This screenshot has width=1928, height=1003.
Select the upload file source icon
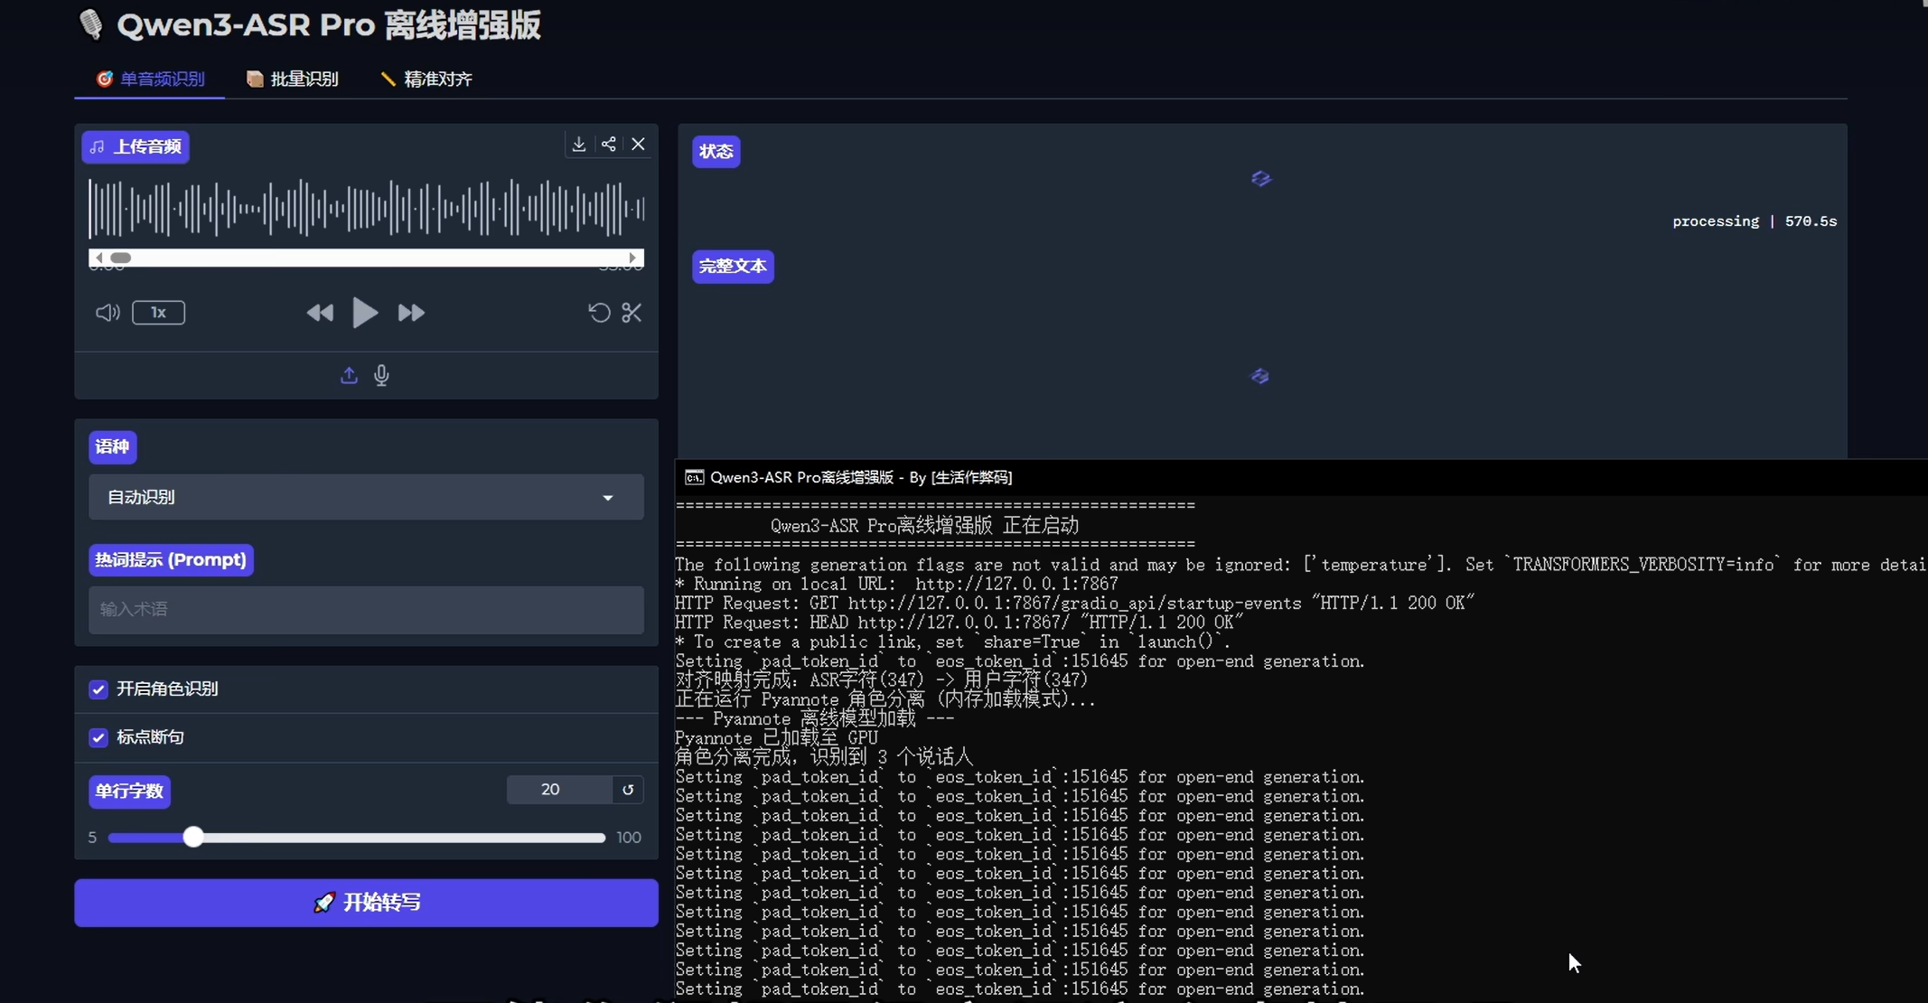click(349, 375)
